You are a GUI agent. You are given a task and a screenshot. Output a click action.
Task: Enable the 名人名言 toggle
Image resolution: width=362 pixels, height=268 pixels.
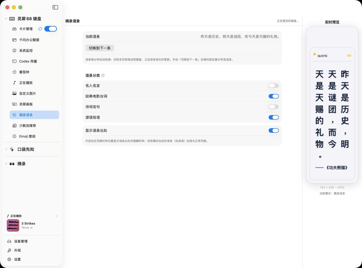[x=274, y=86]
